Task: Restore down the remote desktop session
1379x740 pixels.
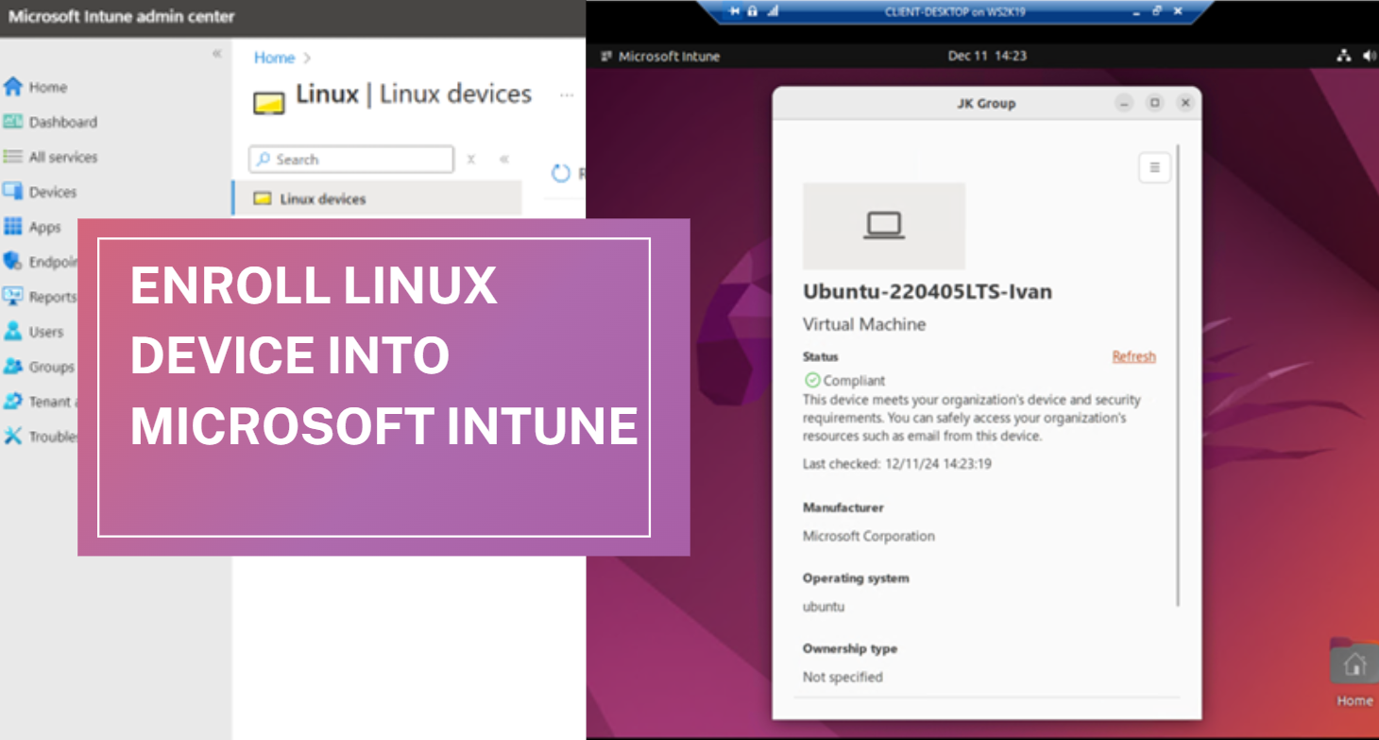Action: click(x=1158, y=11)
